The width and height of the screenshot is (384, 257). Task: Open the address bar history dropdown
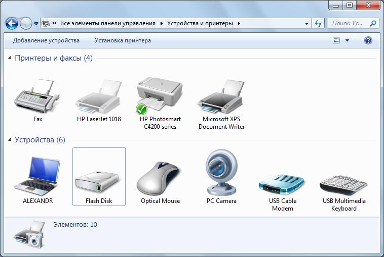(x=306, y=24)
